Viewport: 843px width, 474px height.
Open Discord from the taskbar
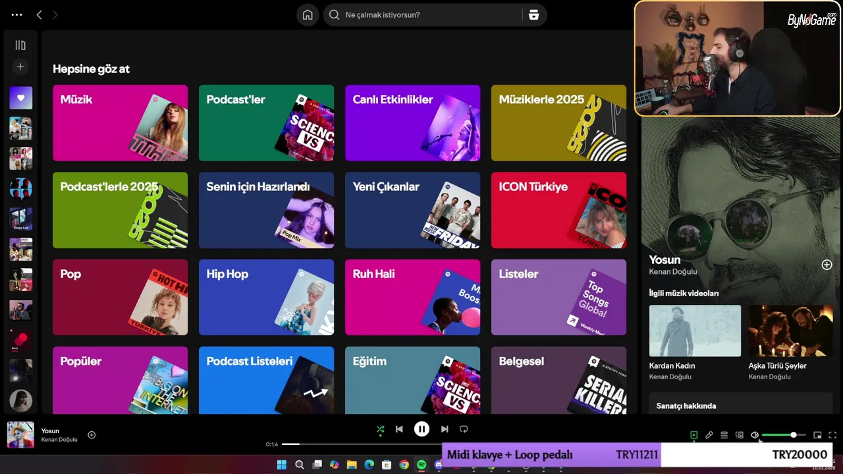439,465
